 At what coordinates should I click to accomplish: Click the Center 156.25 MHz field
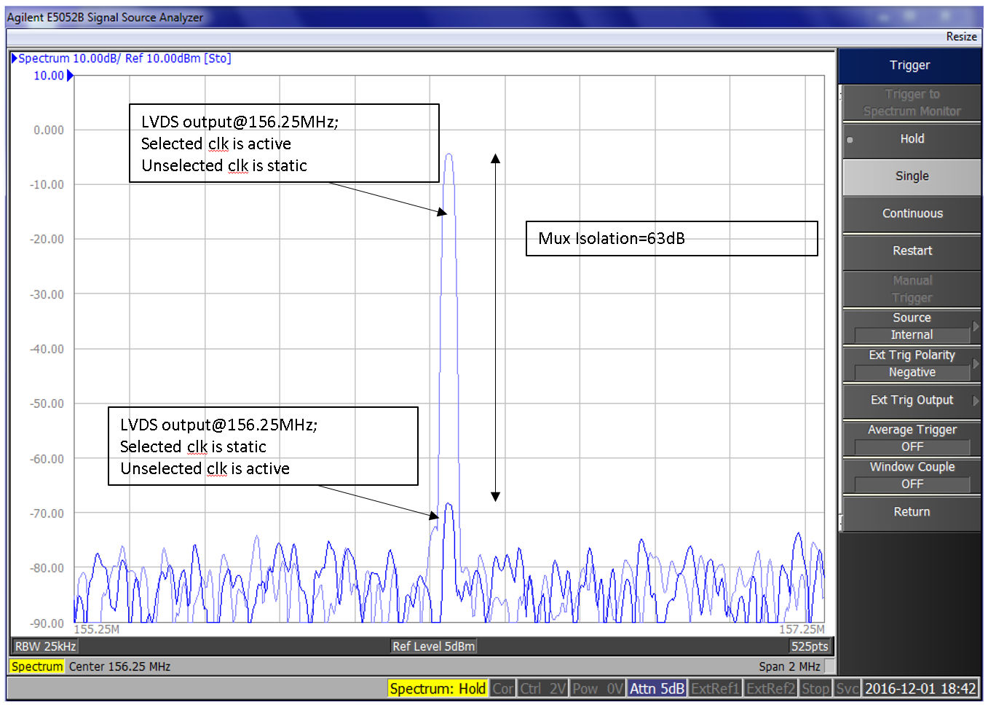[119, 666]
